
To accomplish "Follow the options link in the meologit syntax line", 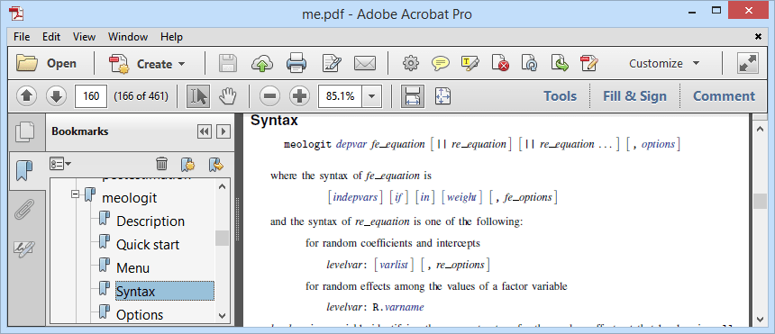I will pos(659,144).
